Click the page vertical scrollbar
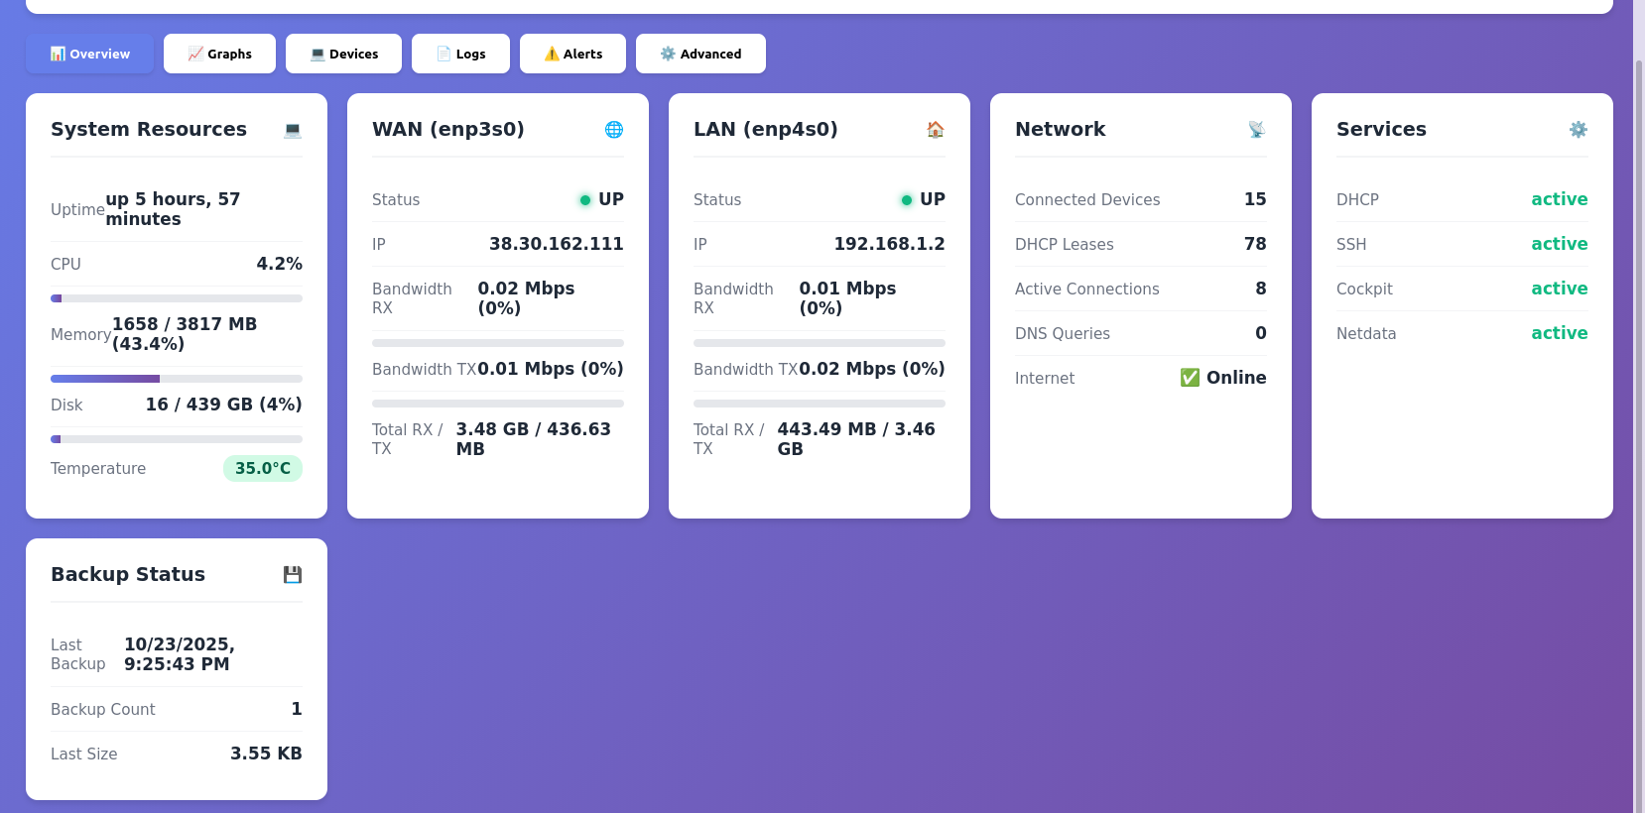 point(1638,397)
